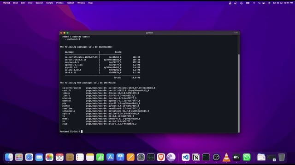
Task: Launch Brave browser from dock
Action: pyautogui.click(x=161, y=157)
